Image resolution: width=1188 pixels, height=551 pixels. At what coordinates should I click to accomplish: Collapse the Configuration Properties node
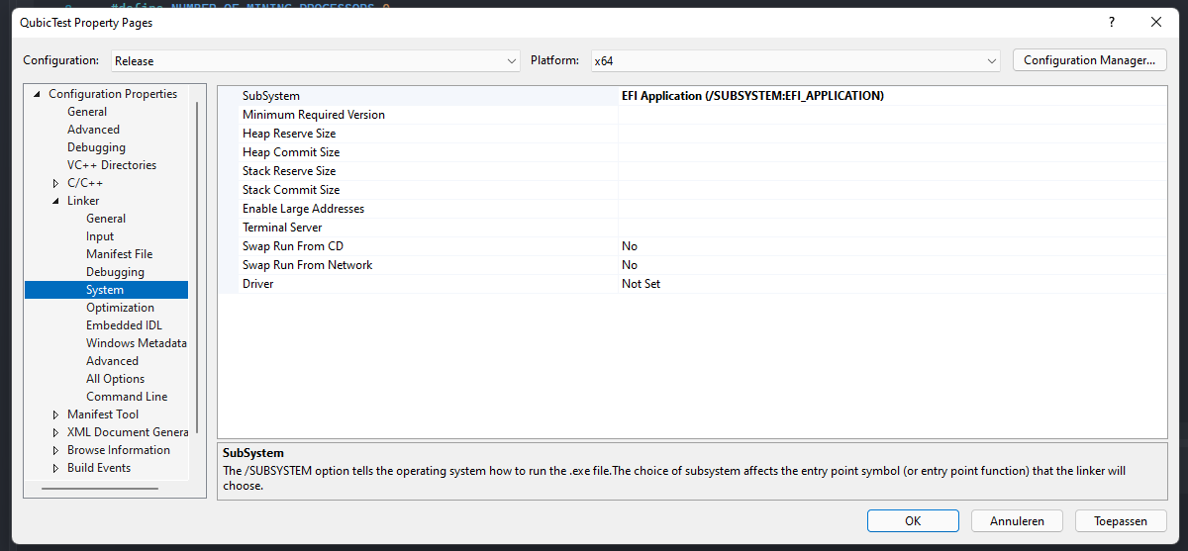click(38, 94)
